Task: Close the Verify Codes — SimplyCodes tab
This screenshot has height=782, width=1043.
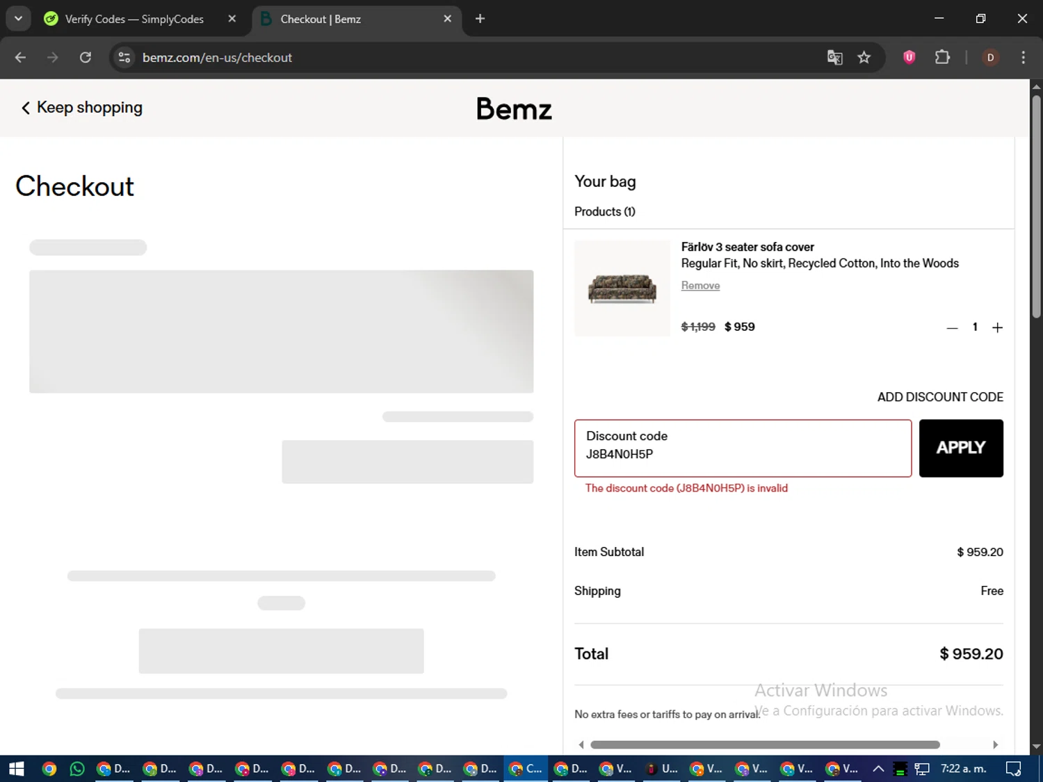Action: (232, 19)
